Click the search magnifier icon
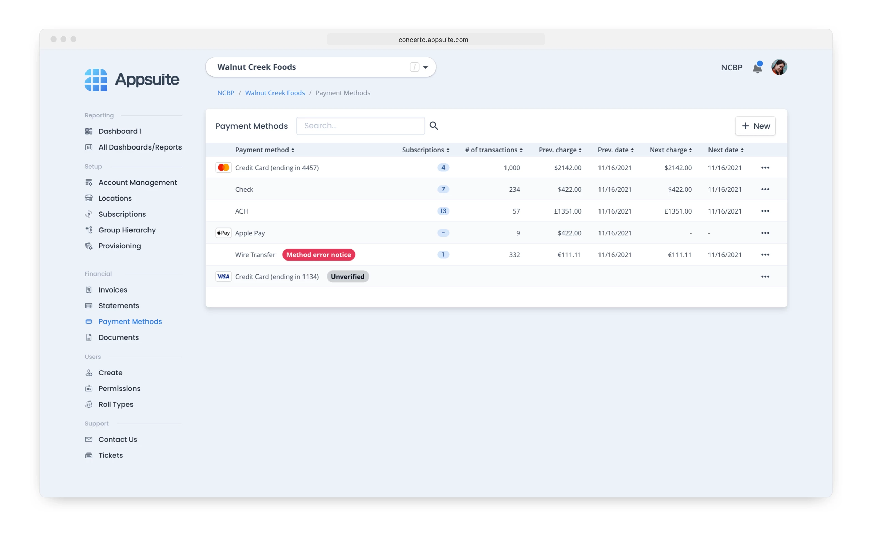This screenshot has height=535, width=872. tap(434, 126)
